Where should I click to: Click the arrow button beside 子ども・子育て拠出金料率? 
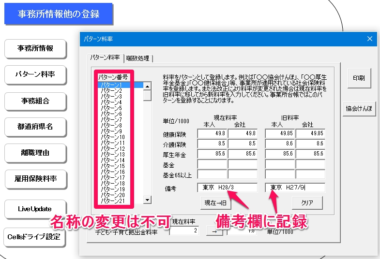coord(214,231)
